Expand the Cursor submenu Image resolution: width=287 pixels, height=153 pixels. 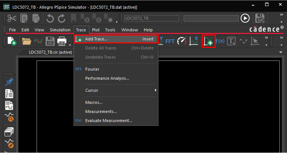(x=92, y=90)
